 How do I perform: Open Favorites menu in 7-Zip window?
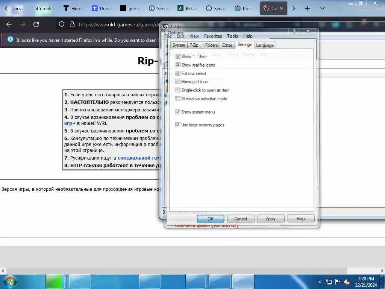pyautogui.click(x=213, y=36)
